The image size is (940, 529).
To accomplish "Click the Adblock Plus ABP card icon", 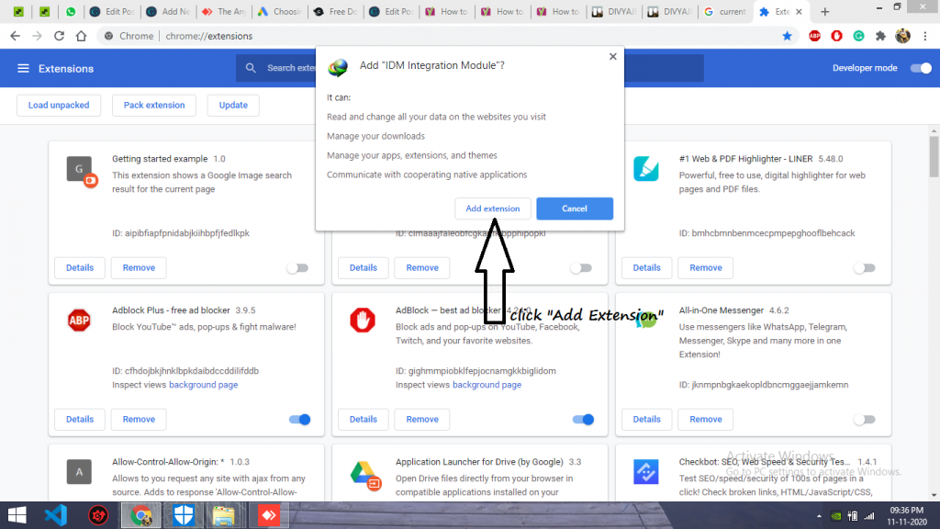I will (x=79, y=321).
